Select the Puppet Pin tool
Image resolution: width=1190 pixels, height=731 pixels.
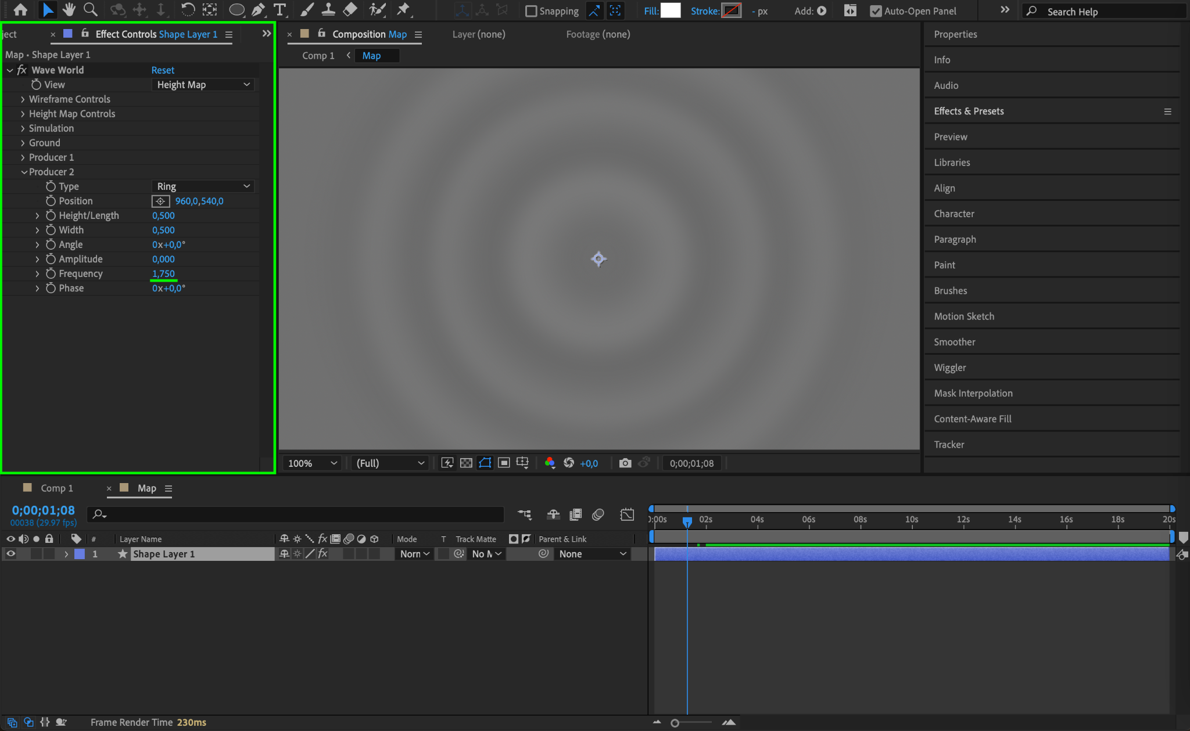pyautogui.click(x=403, y=10)
